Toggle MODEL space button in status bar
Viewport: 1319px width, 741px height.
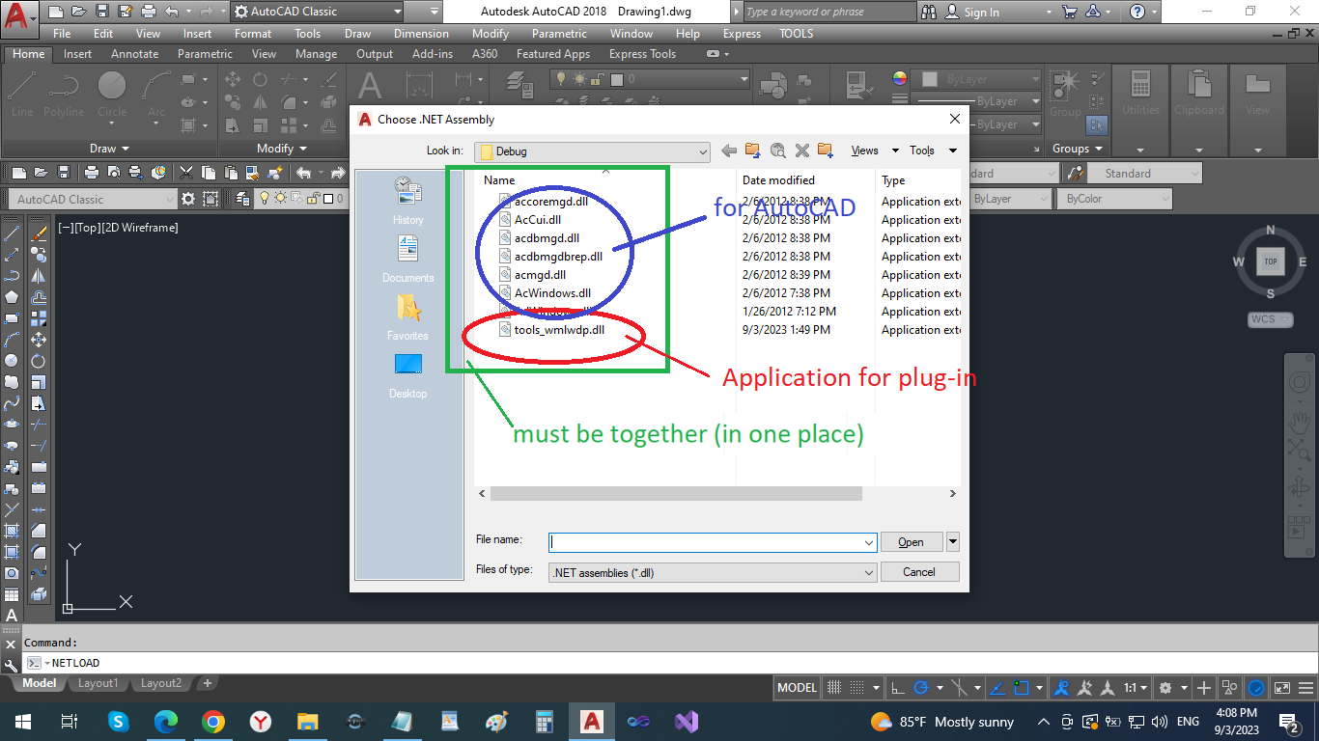pyautogui.click(x=798, y=688)
